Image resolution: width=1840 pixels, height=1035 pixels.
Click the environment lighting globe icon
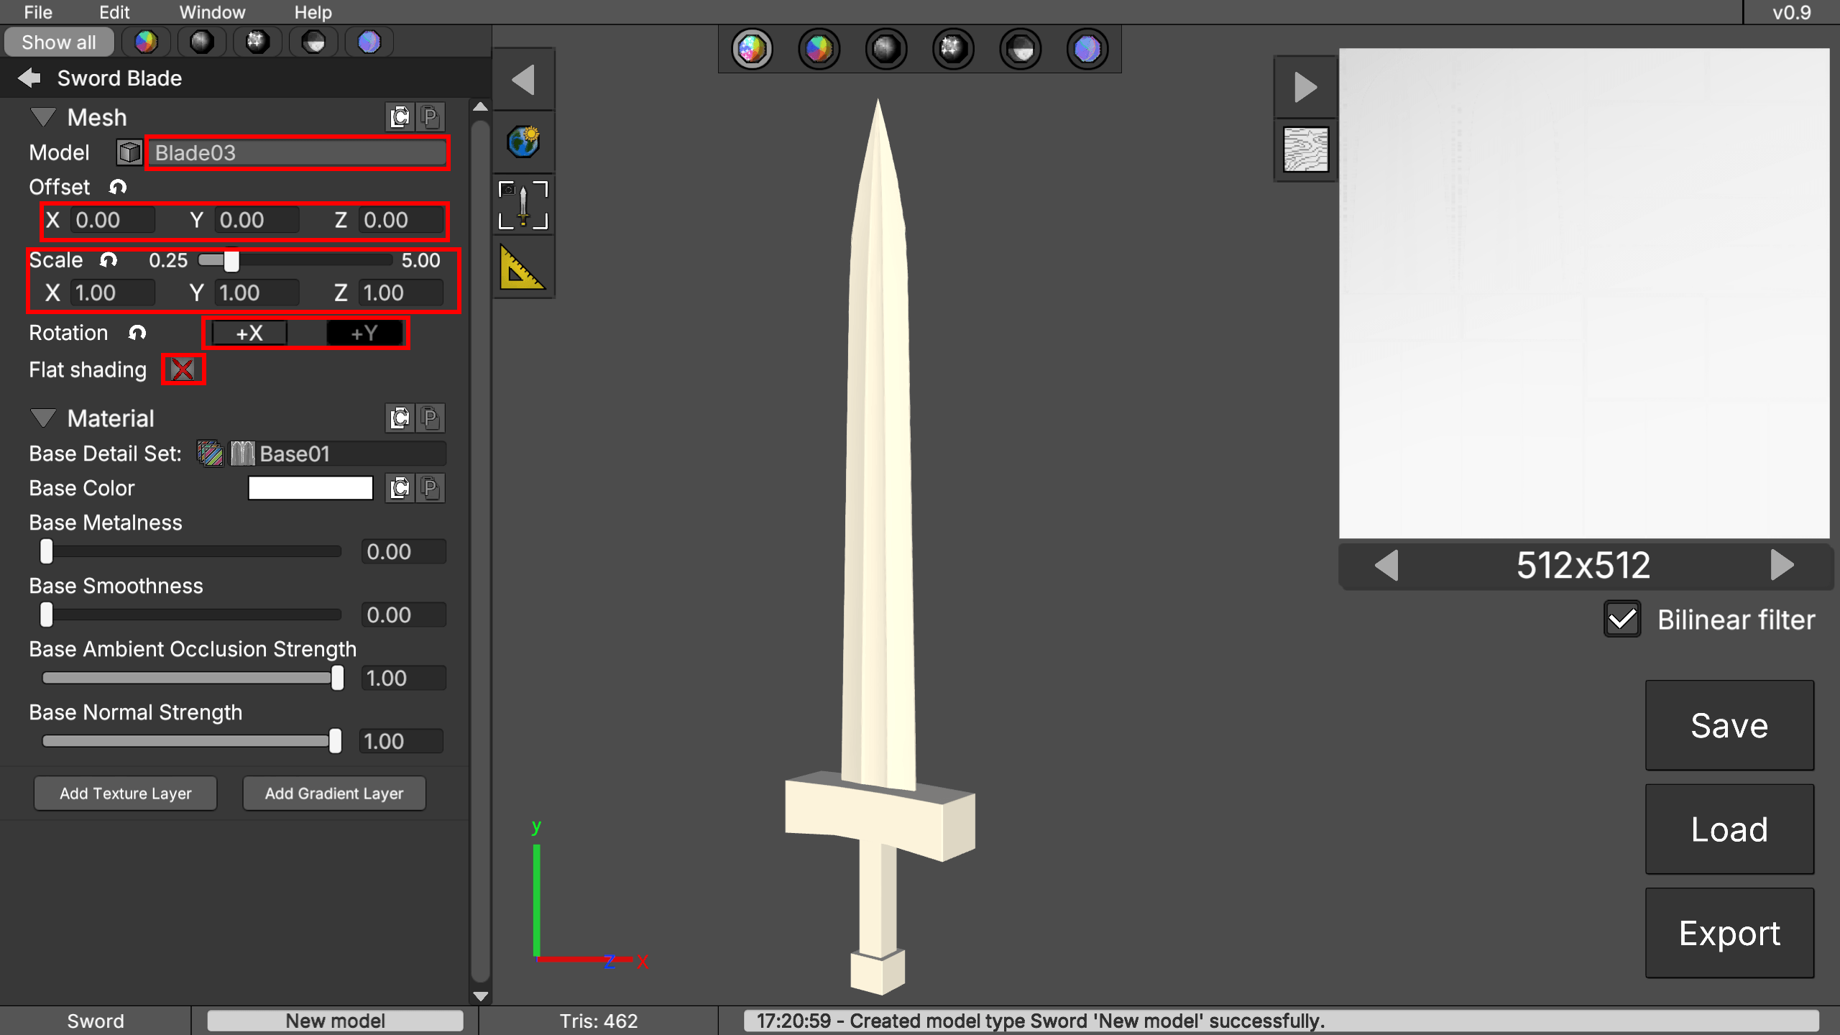point(523,142)
